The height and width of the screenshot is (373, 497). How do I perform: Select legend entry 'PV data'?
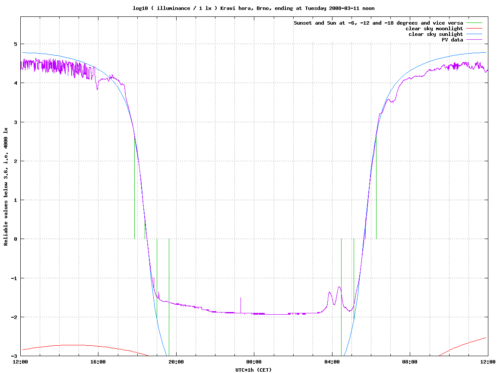(x=452, y=40)
